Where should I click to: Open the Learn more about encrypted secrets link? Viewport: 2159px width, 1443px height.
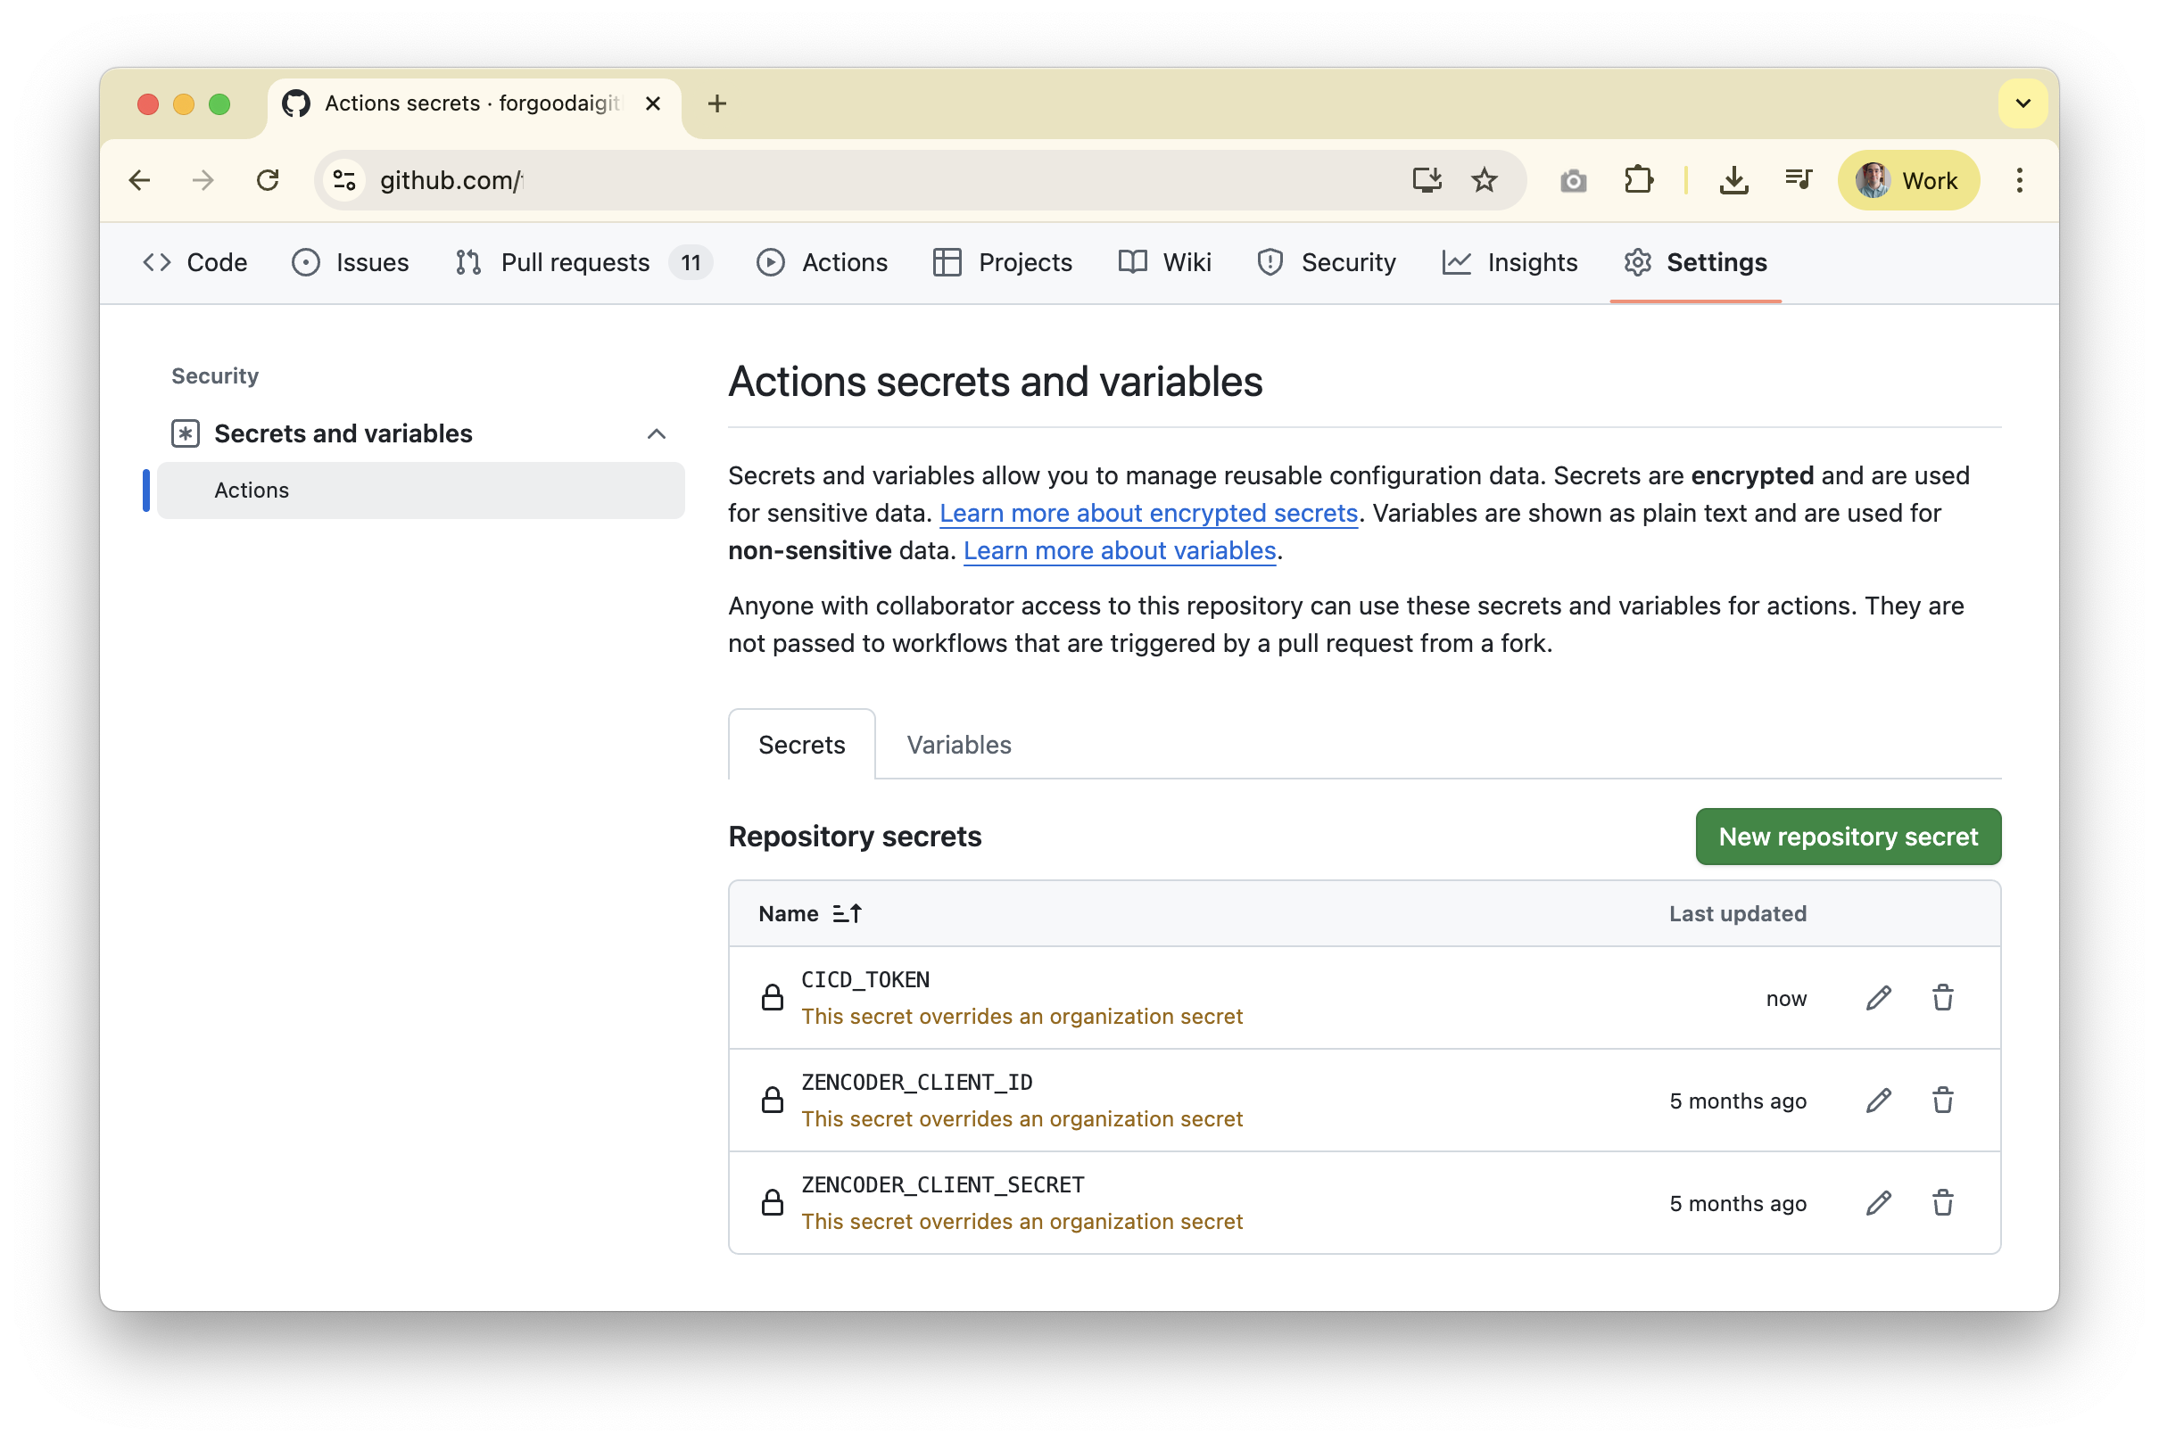click(1148, 513)
